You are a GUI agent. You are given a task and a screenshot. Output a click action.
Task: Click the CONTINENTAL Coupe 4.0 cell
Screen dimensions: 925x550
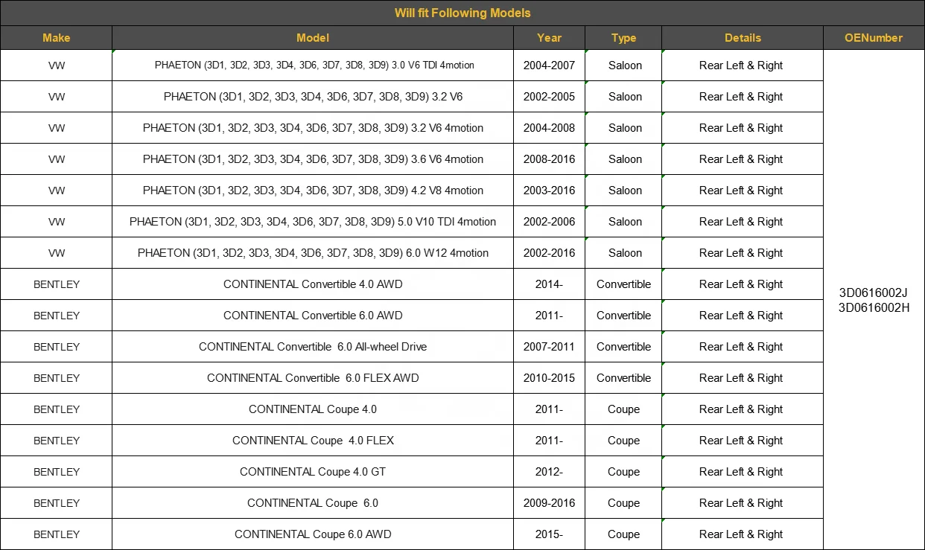(313, 409)
